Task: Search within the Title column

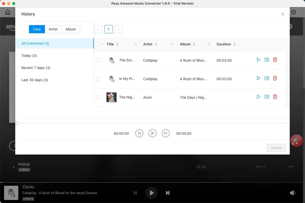Action: tap(136, 44)
